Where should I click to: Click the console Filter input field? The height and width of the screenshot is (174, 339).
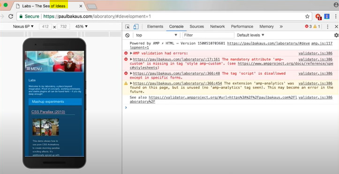pos(208,35)
